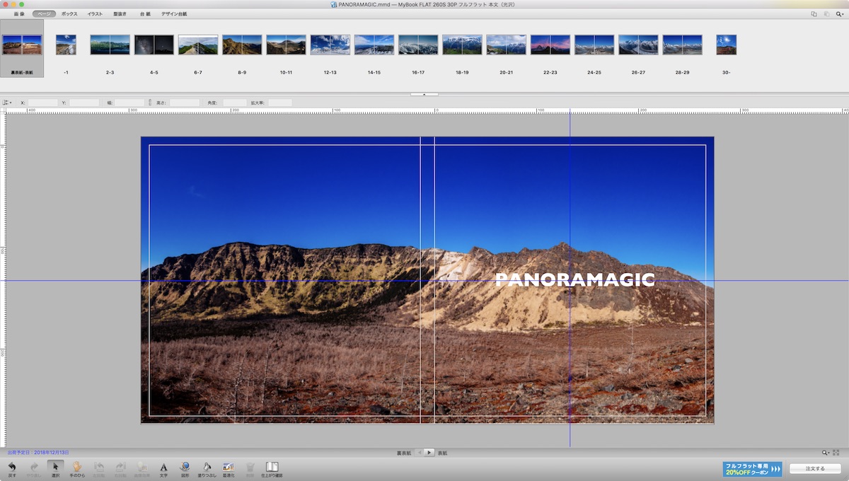This screenshot has height=481, width=849.
Task: Click the フルフラット専用 20%OFF coupon banner
Action: pyautogui.click(x=752, y=468)
